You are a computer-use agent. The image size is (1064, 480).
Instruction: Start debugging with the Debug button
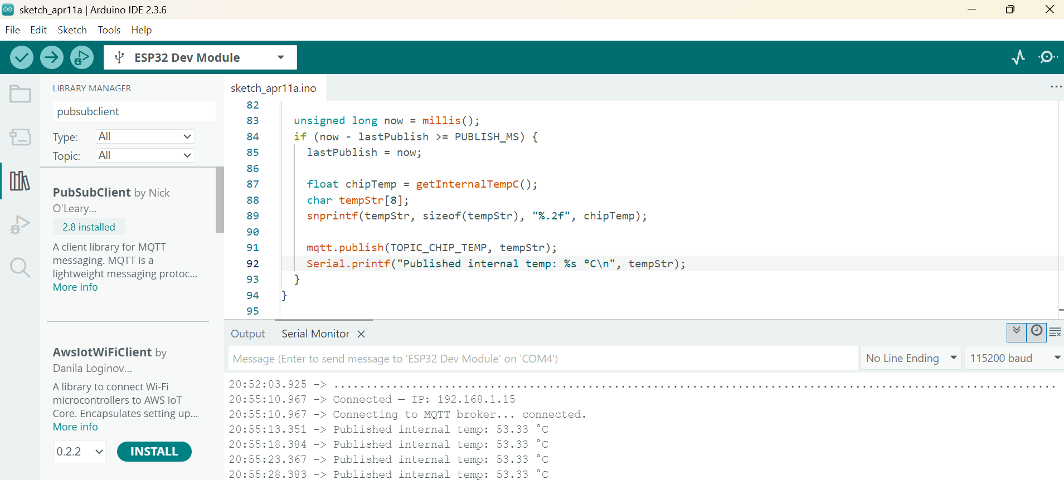coord(82,57)
